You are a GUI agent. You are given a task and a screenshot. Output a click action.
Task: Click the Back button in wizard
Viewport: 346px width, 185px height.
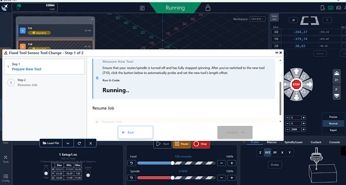tap(135, 132)
